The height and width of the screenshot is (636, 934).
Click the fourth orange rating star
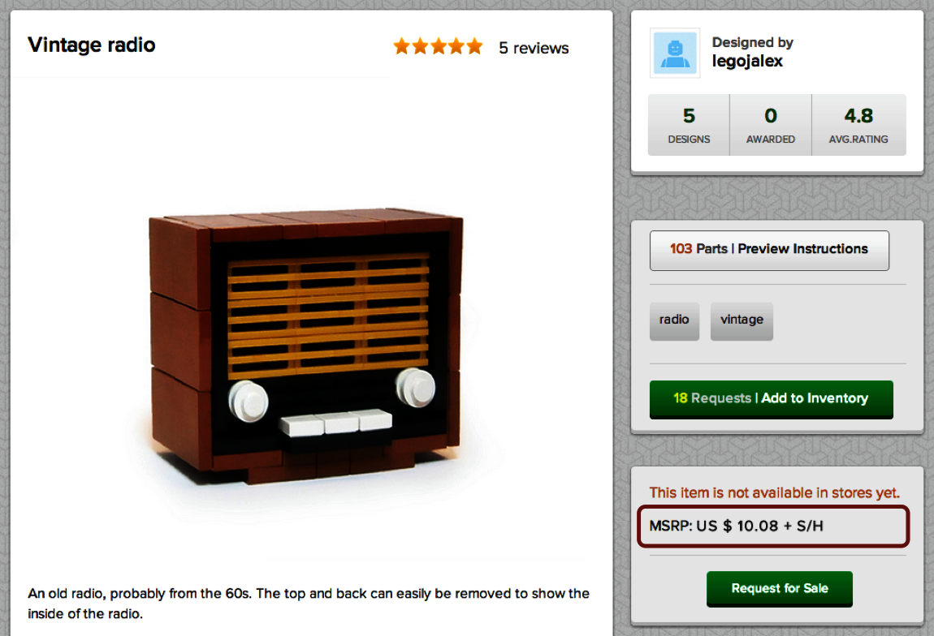click(456, 45)
